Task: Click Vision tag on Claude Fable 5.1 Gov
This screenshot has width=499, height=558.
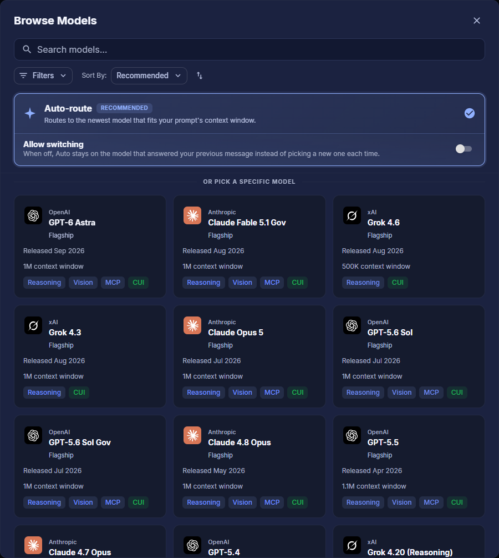Action: coord(242,283)
